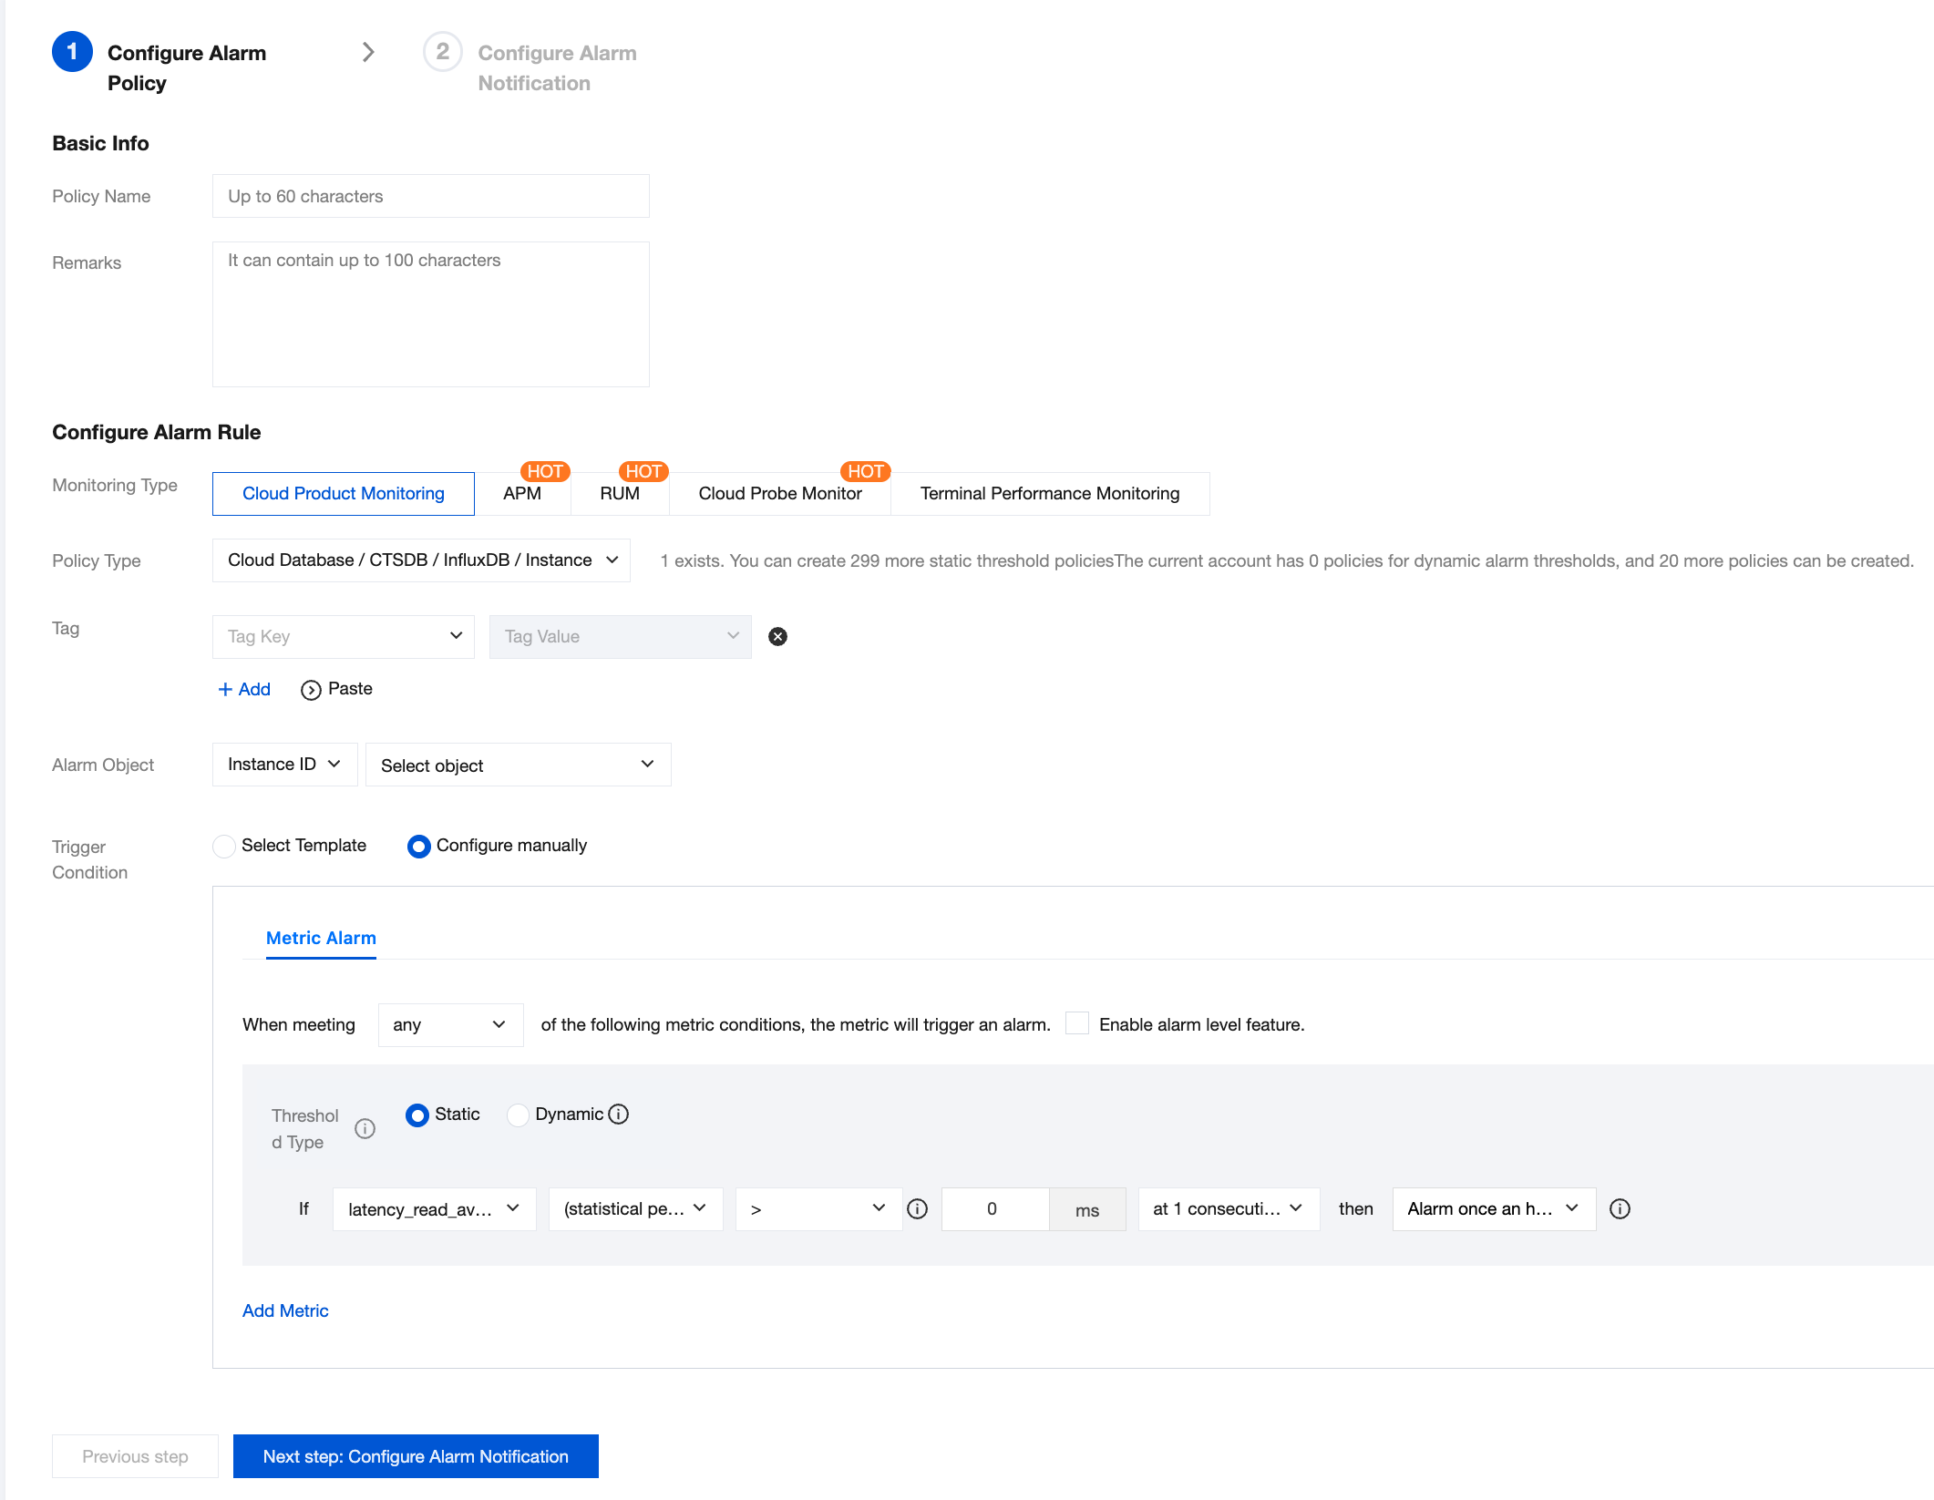Enable alarm level feature checkbox
This screenshot has width=1934, height=1500.
click(1077, 1023)
